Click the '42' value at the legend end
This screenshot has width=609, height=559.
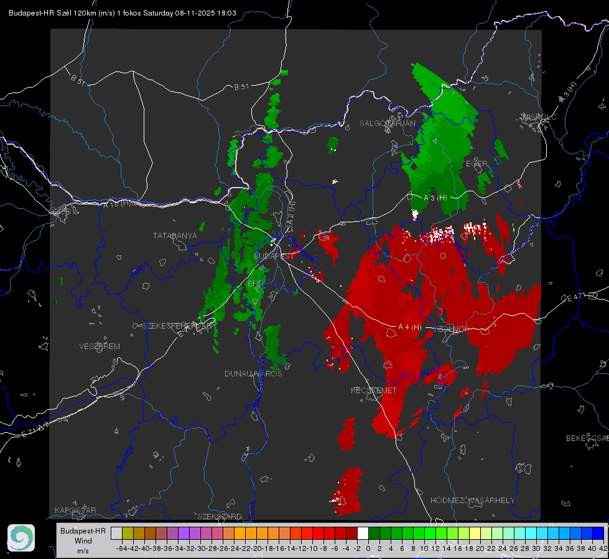pyautogui.click(x=603, y=548)
